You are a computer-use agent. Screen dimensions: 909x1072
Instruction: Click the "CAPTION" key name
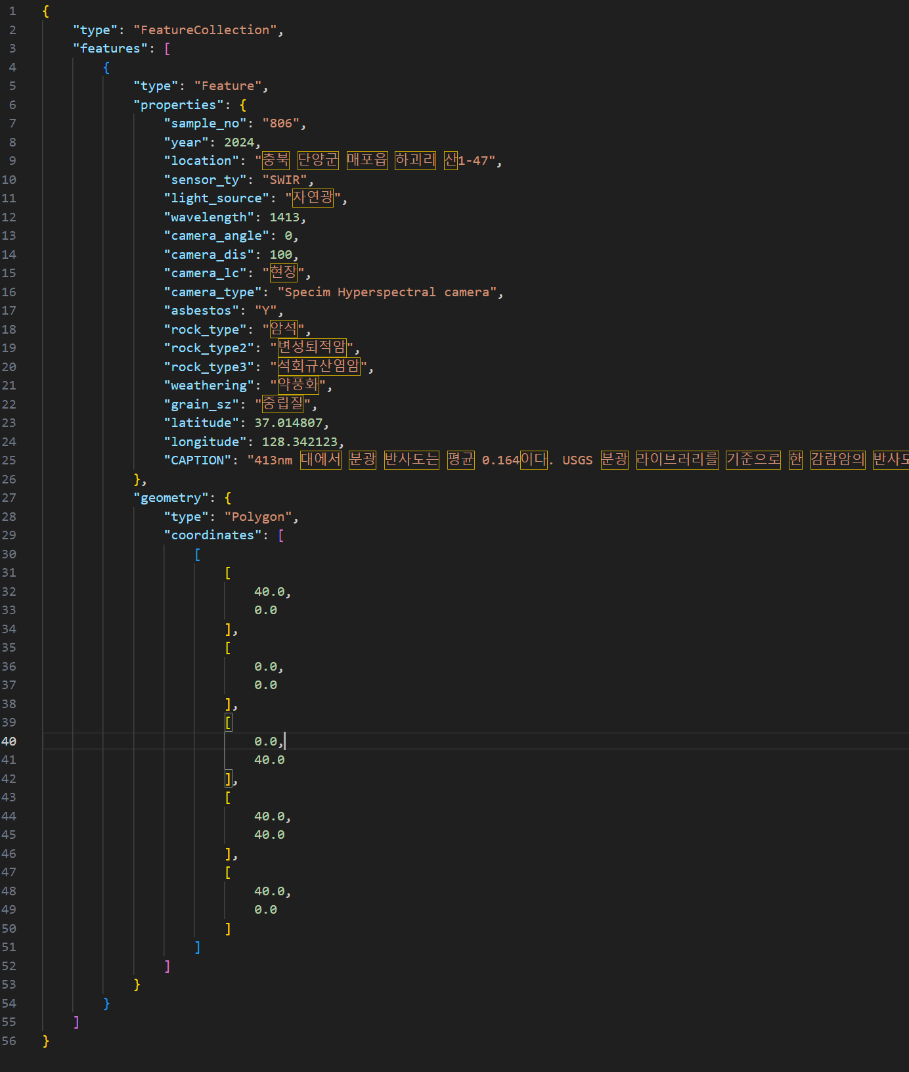[198, 460]
